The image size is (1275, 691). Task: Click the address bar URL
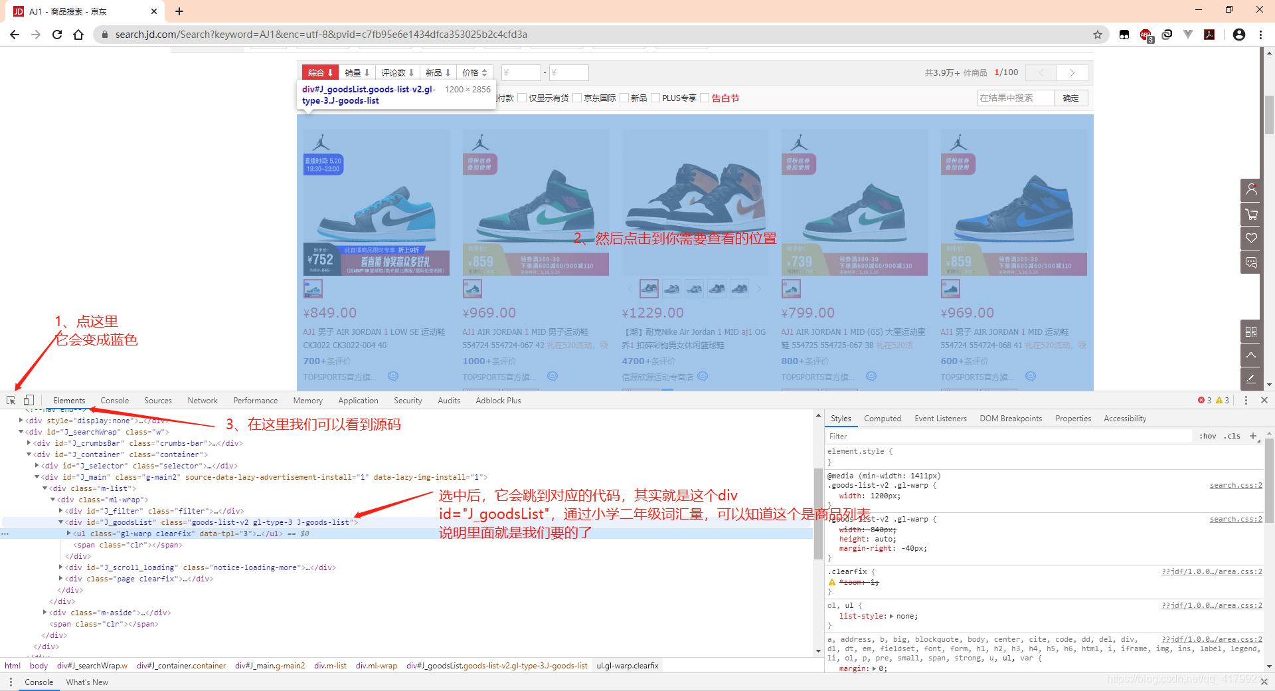point(321,35)
